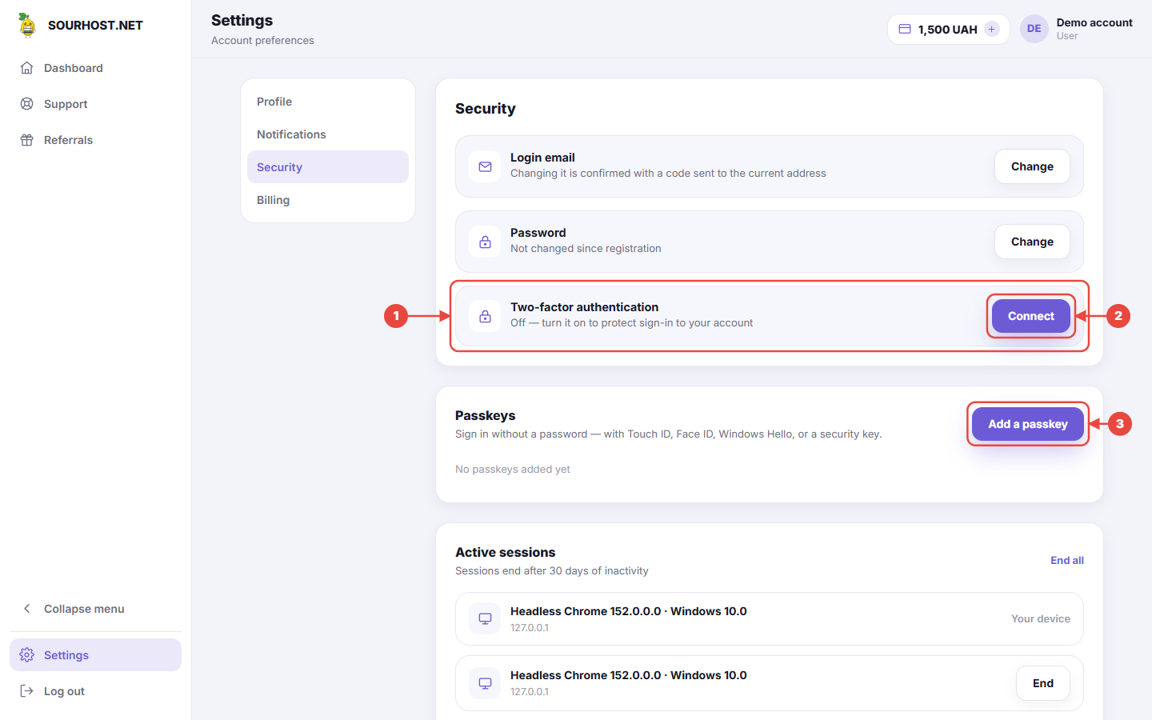This screenshot has width=1152, height=720.
Task: Click the End all sessions link
Action: click(x=1067, y=560)
